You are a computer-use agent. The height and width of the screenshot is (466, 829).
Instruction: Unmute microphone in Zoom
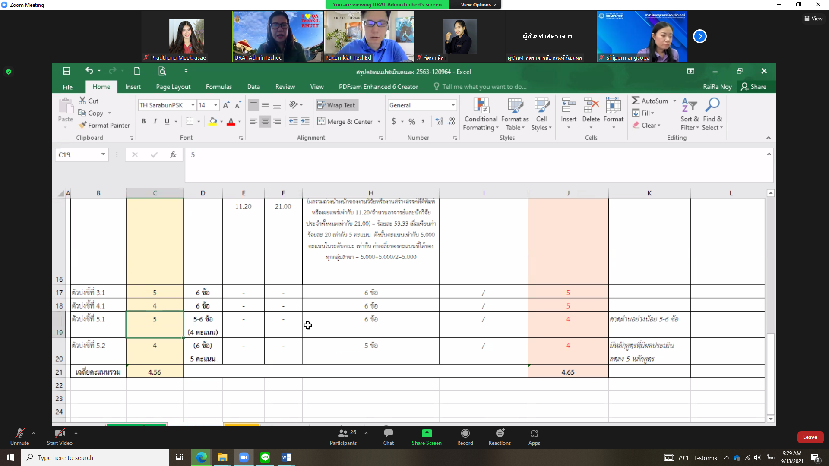pyautogui.click(x=19, y=437)
